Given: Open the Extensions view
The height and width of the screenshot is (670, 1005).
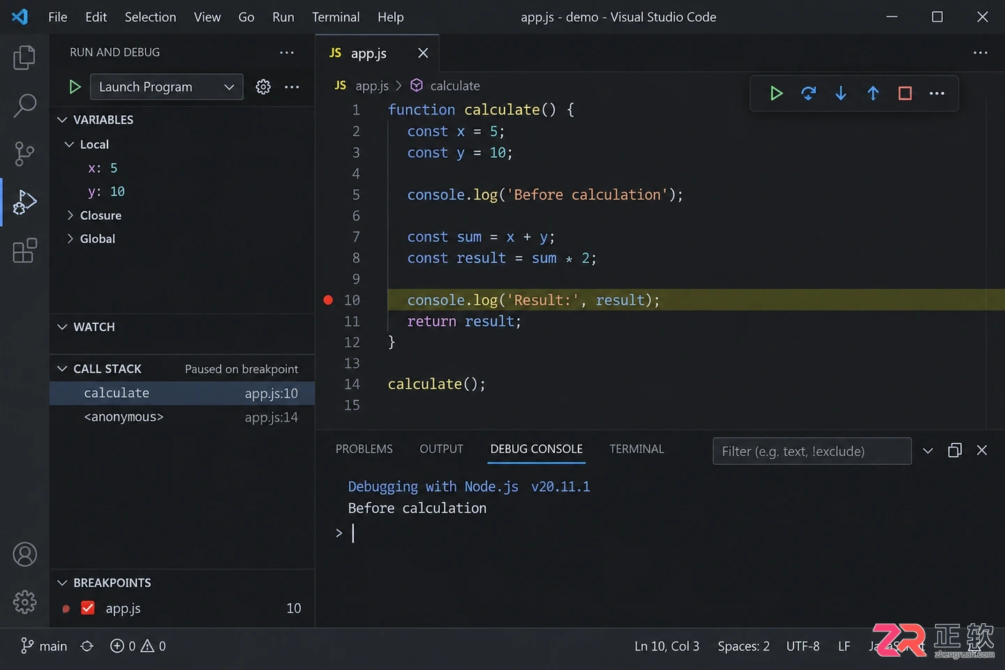Looking at the screenshot, I should tap(24, 251).
